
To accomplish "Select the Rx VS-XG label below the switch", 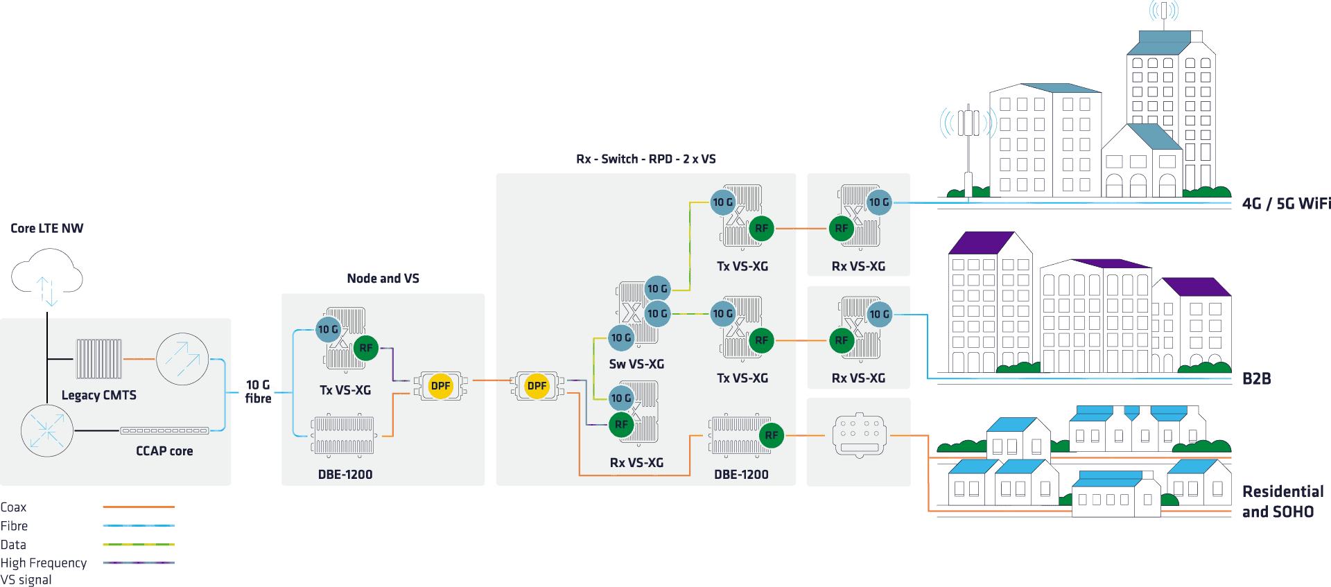I will [x=636, y=463].
